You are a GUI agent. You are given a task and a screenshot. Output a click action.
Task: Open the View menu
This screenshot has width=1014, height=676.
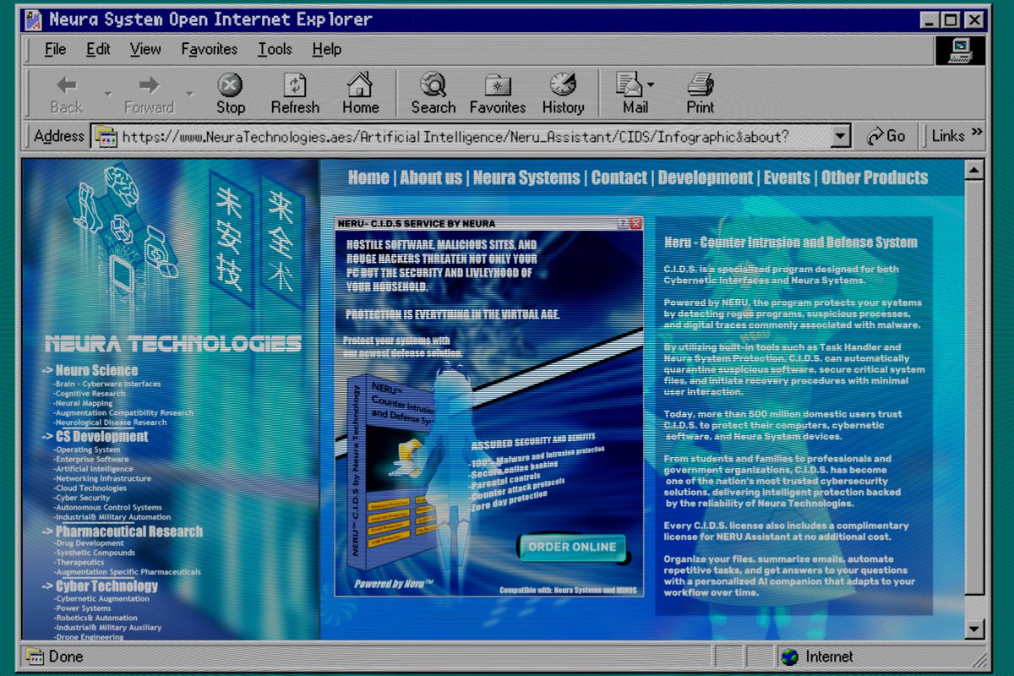tap(145, 50)
